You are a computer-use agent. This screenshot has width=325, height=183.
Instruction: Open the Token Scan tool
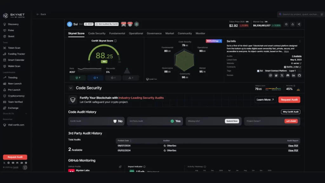point(14,48)
